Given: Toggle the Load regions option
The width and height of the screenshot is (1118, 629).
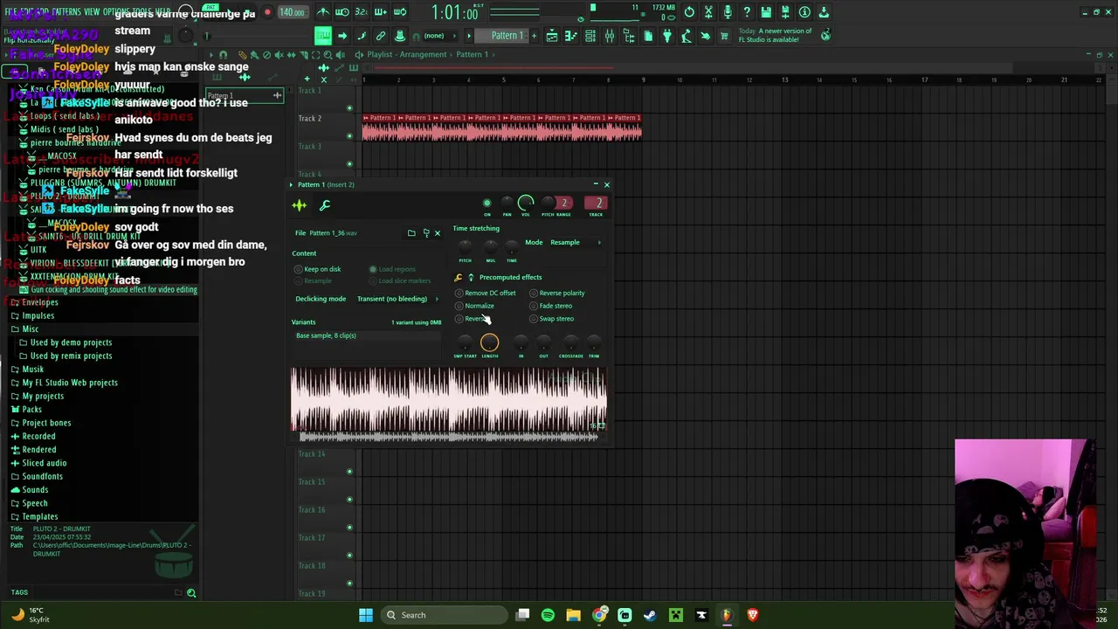Looking at the screenshot, I should 393,269.
